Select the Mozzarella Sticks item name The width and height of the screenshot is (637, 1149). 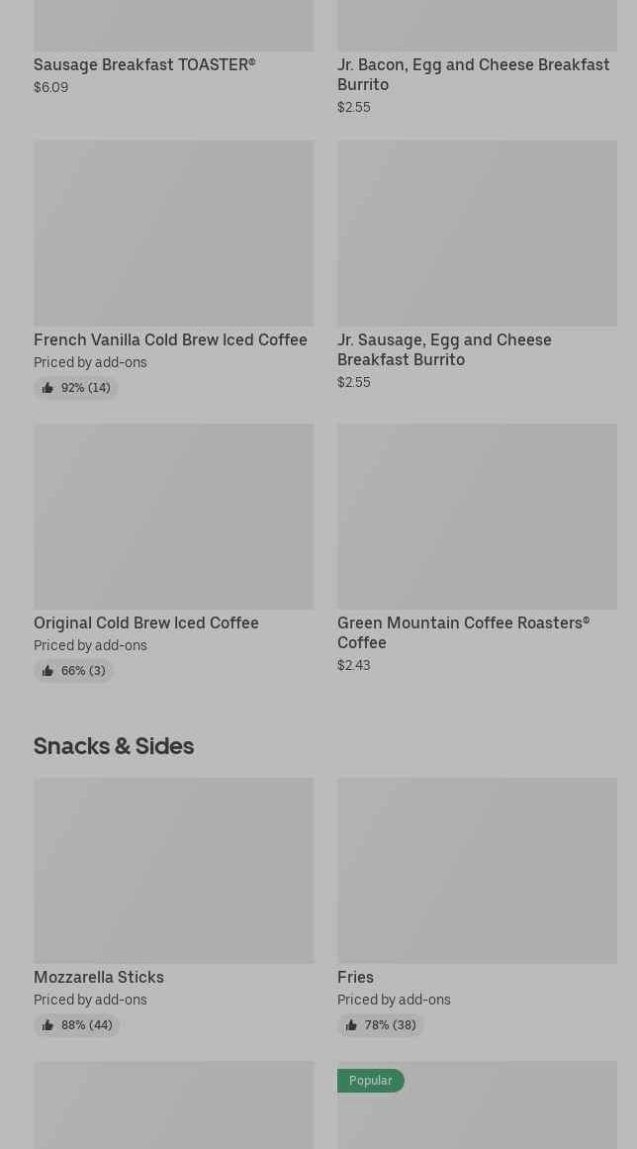coord(99,977)
